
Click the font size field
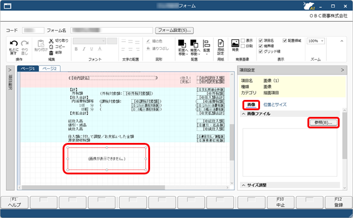(112, 41)
